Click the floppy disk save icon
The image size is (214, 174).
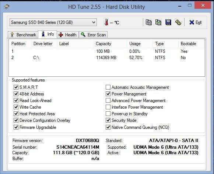click(x=168, y=22)
